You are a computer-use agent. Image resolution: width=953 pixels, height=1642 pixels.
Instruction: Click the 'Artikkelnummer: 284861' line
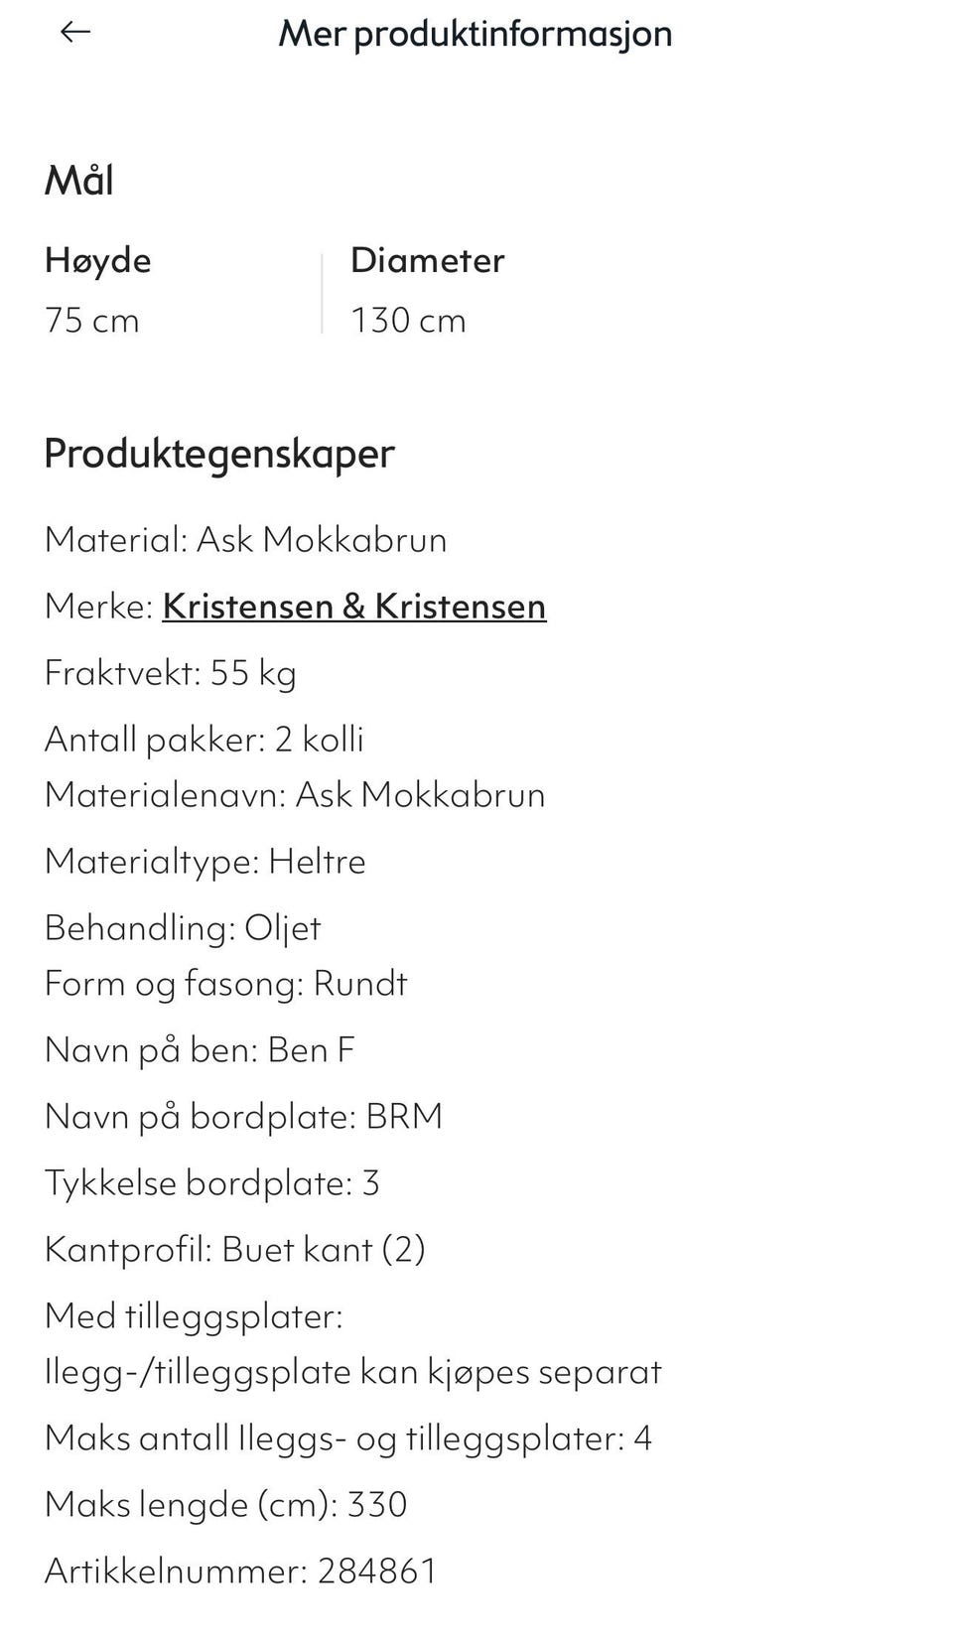(x=240, y=1572)
